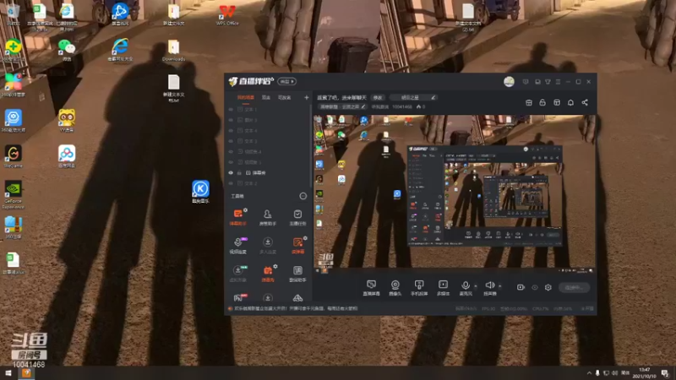
Task: Toggle visibility eye of 图片 3 source
Action: tap(231, 120)
